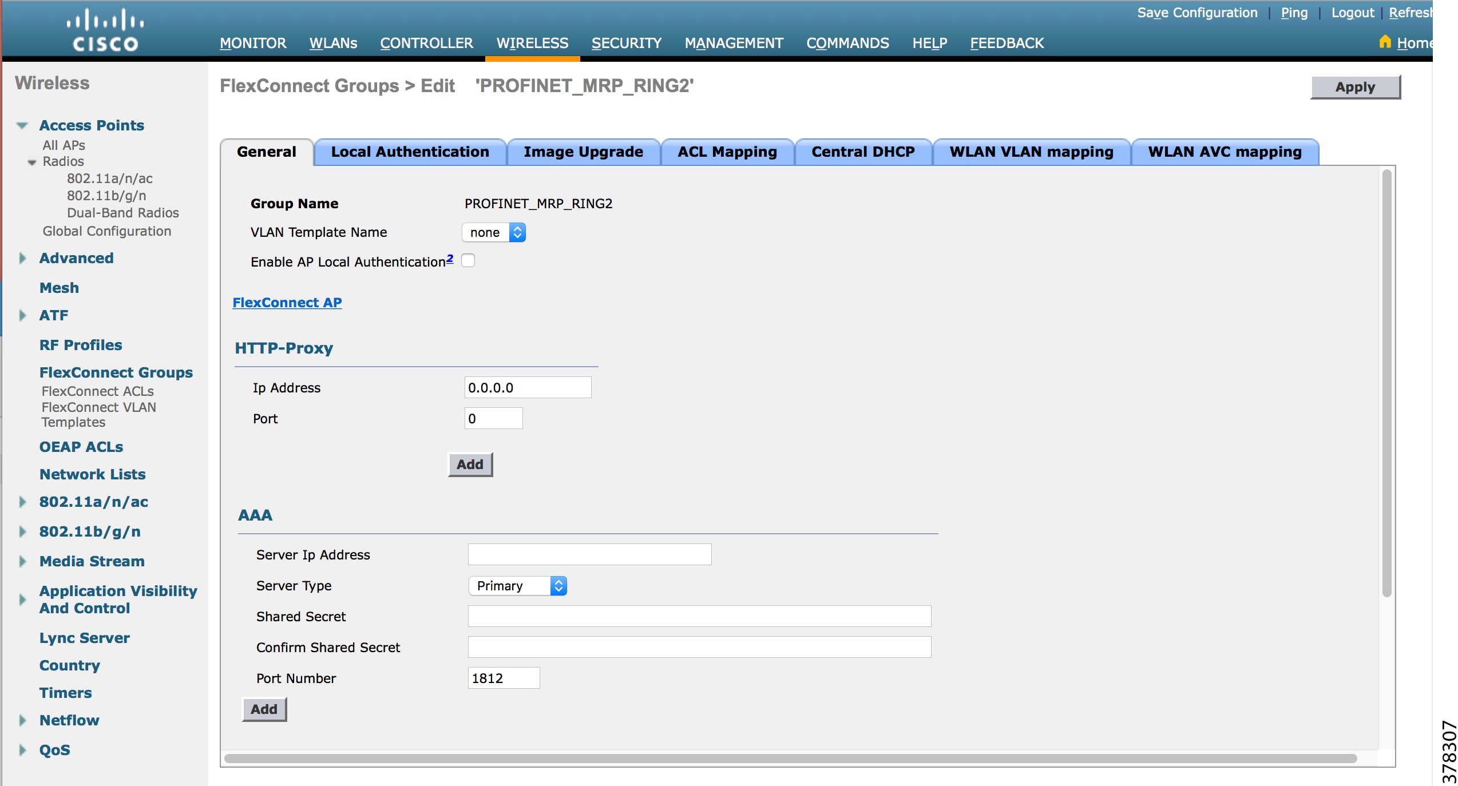Switch to the ACL Mapping tab
Screen dimensions: 1458x786
727,152
